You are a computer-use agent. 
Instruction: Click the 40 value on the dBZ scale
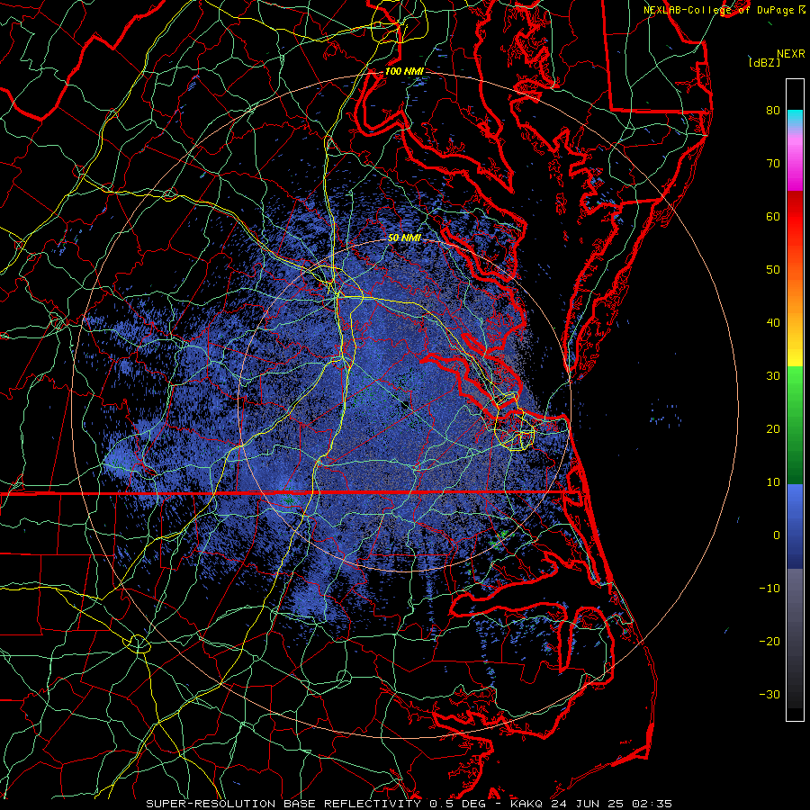[x=773, y=323]
